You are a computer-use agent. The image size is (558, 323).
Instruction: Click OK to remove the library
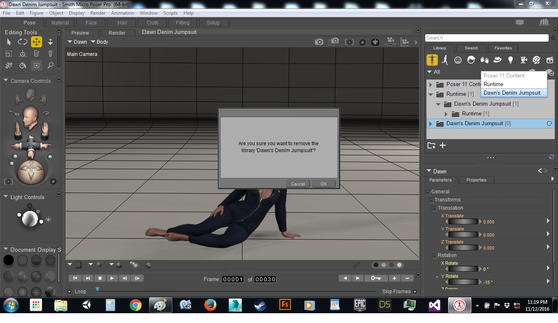tap(324, 184)
